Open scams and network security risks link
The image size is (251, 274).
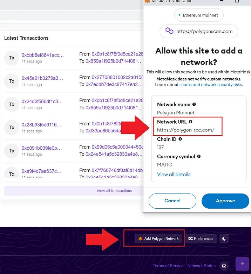pos(211,85)
